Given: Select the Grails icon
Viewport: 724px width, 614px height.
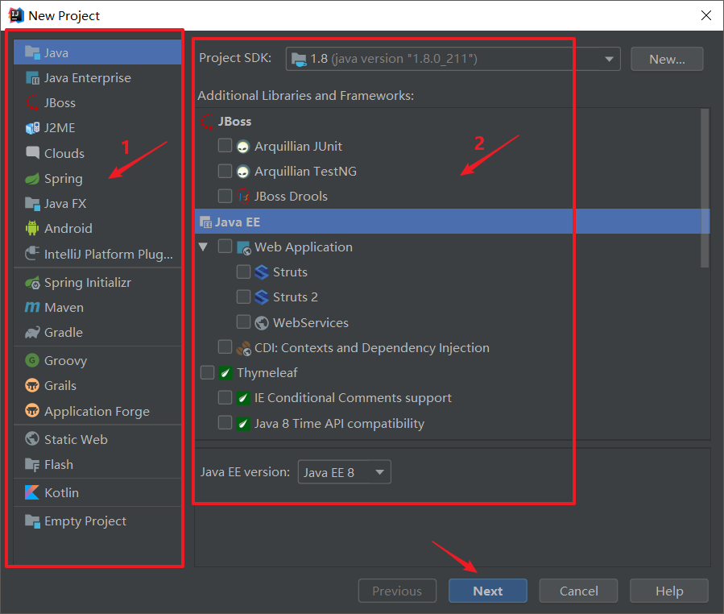Looking at the screenshot, I should [32, 385].
